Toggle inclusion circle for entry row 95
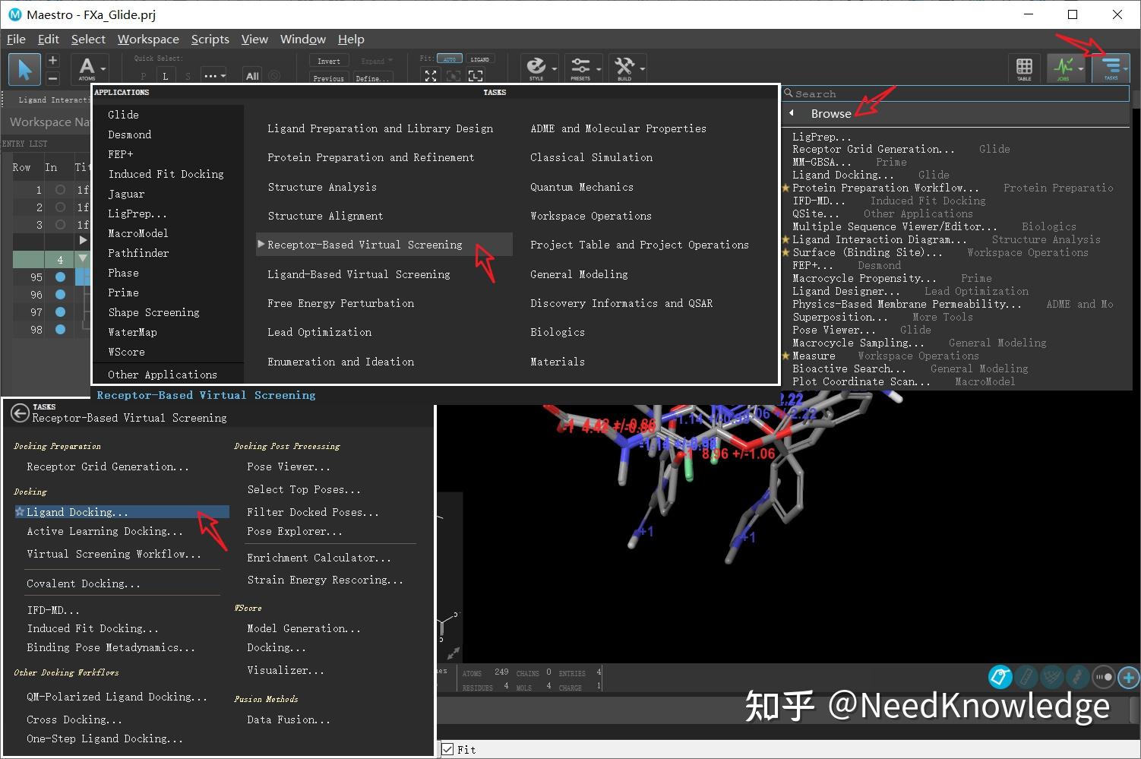This screenshot has width=1141, height=759. point(60,276)
